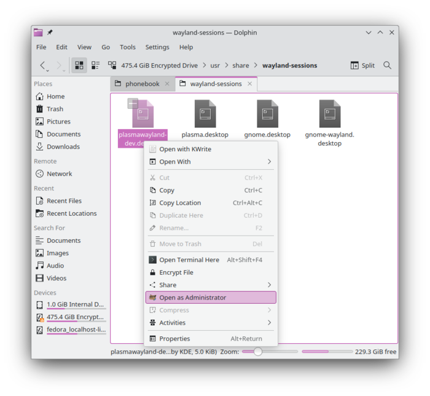
Task: Switch to icons view mode
Action: [x=79, y=65]
